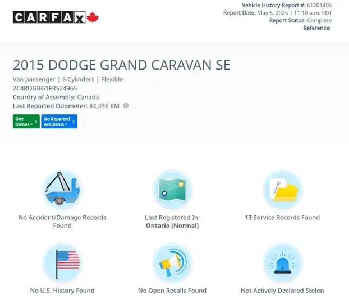Select No Open Recalls Found text

tap(173, 290)
